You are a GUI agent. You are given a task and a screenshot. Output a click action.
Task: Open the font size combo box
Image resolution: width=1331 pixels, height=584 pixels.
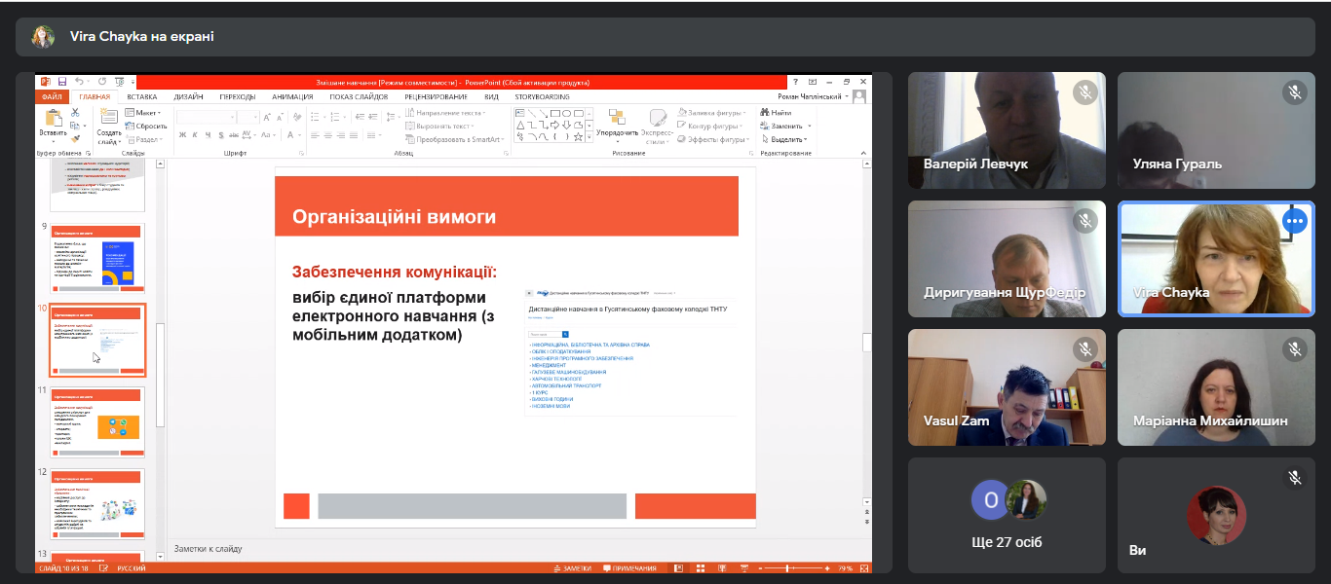pyautogui.click(x=247, y=117)
